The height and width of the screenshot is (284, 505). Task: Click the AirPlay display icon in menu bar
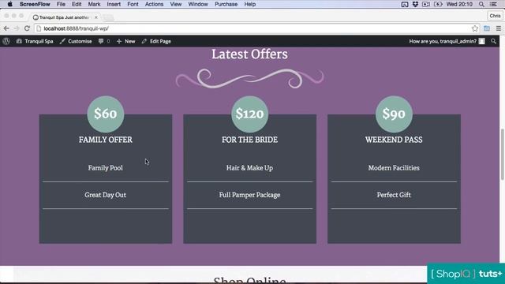pyautogui.click(x=405, y=4)
